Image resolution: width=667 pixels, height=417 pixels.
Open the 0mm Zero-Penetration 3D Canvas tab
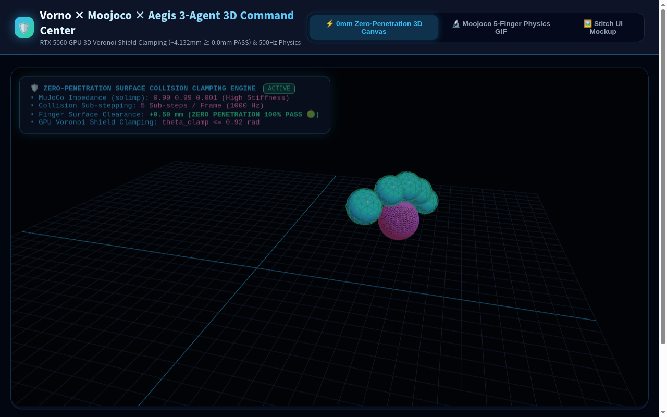(374, 28)
